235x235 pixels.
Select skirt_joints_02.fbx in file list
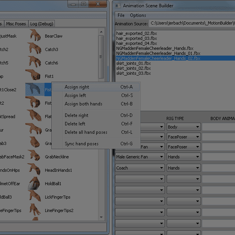133,68
